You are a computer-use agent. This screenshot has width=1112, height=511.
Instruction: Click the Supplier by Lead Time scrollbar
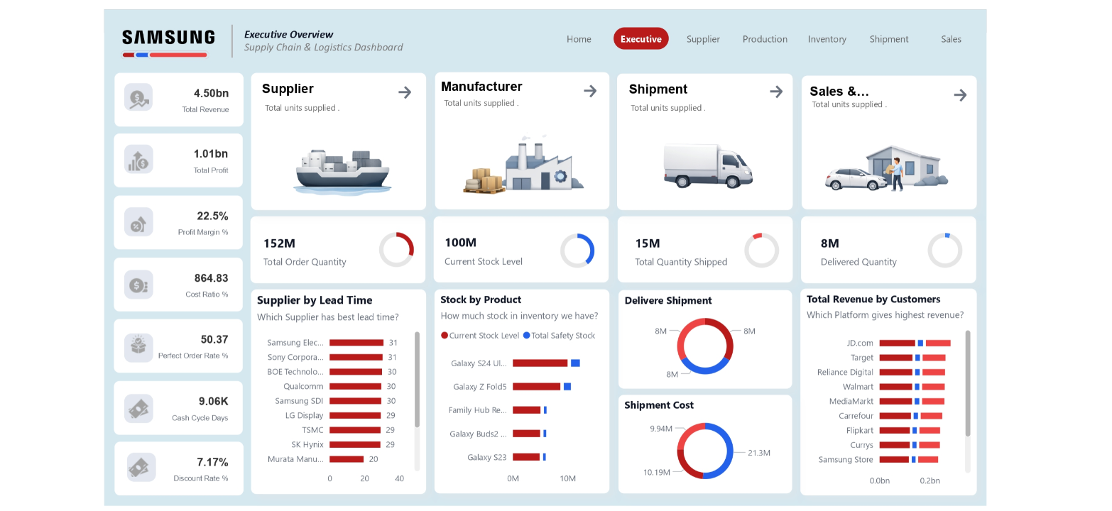417,380
